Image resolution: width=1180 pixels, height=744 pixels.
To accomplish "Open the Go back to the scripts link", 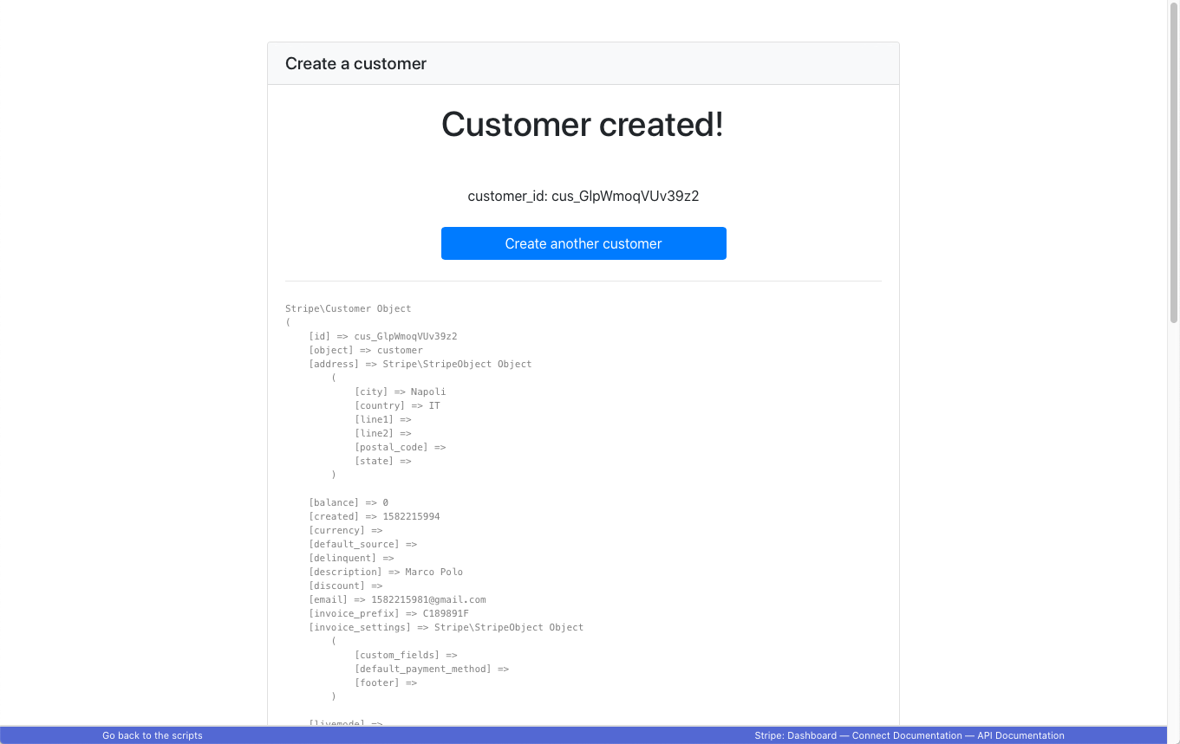I will tap(153, 735).
